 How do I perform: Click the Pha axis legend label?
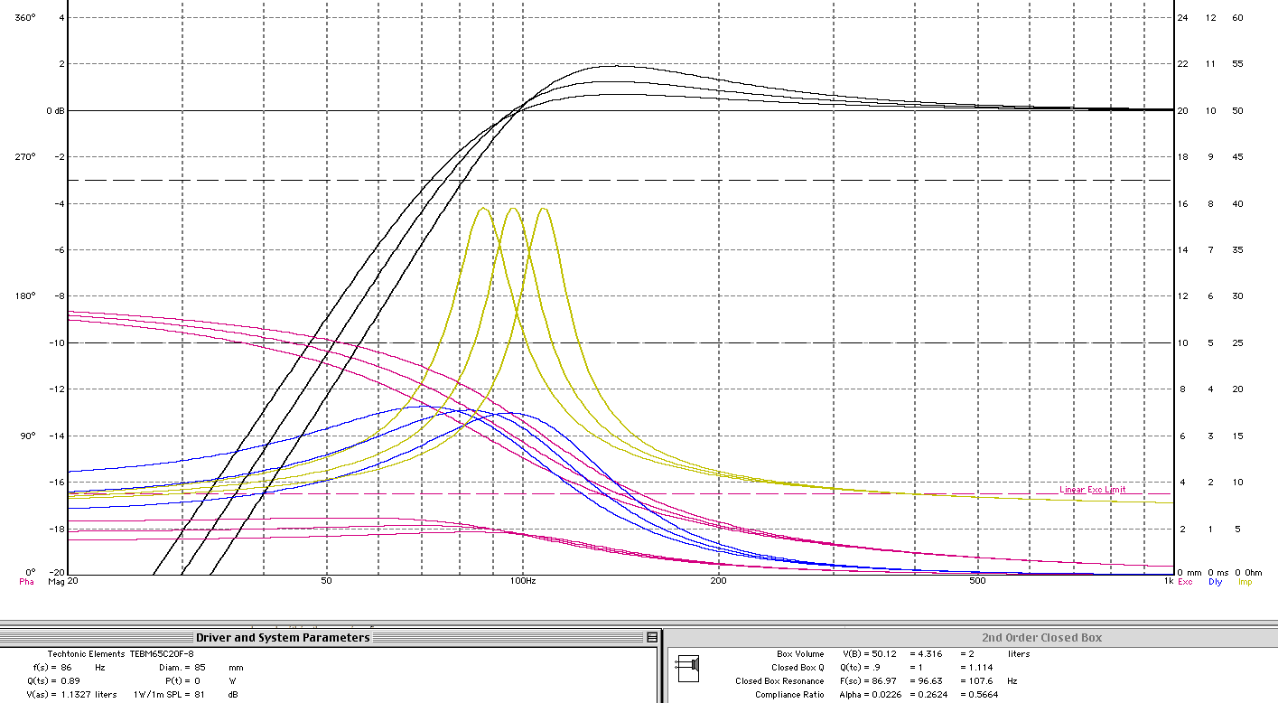26,582
